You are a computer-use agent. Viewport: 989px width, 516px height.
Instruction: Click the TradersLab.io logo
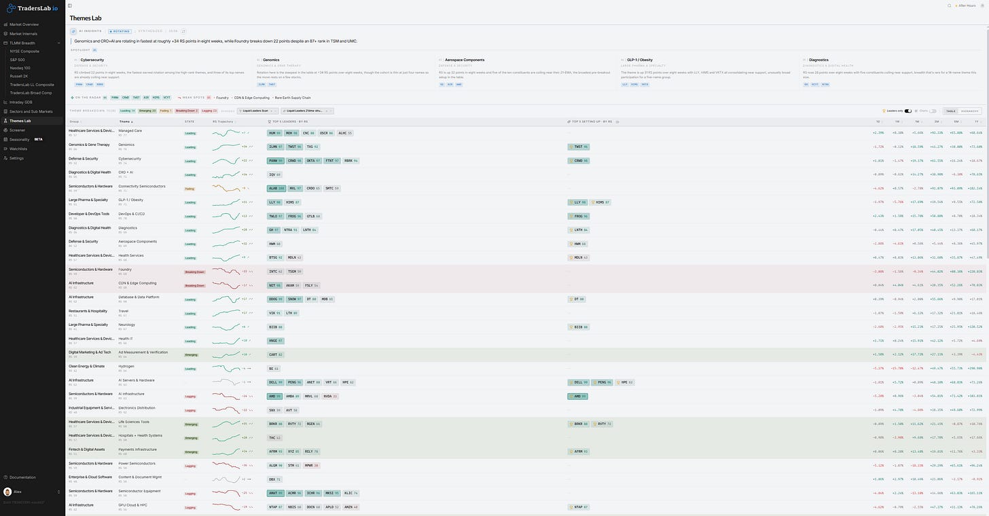click(33, 8)
